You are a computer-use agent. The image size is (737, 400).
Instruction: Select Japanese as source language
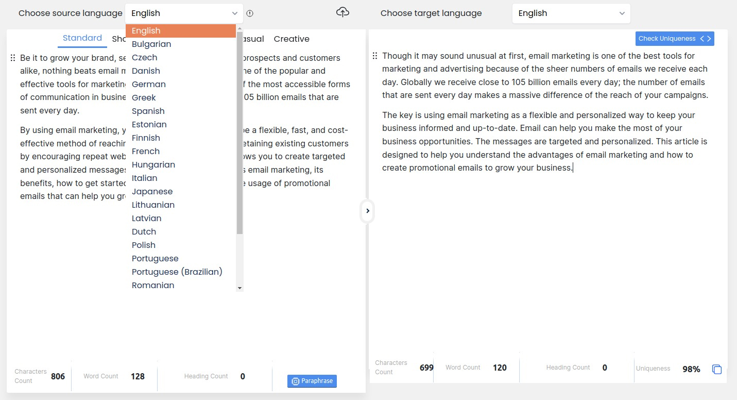coord(181,192)
